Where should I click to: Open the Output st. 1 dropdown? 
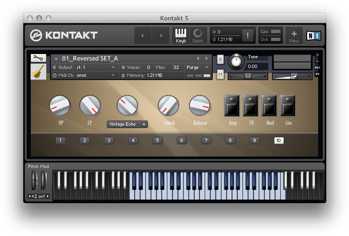point(84,67)
